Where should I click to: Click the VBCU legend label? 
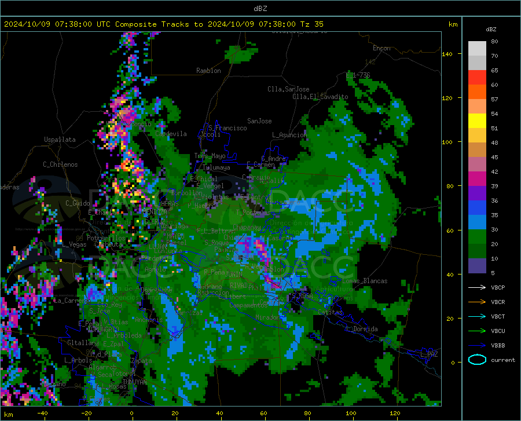[x=498, y=331]
